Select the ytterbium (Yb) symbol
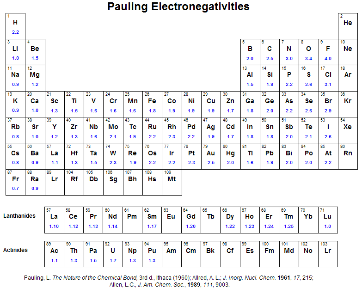The height and width of the screenshot is (288, 362). pyautogui.click(x=308, y=216)
